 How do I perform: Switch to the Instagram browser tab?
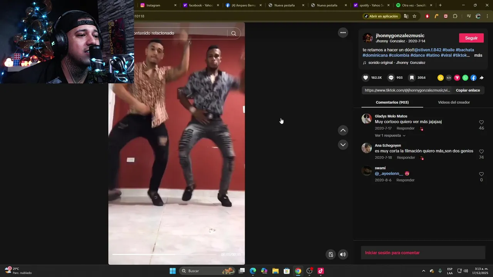point(158,5)
